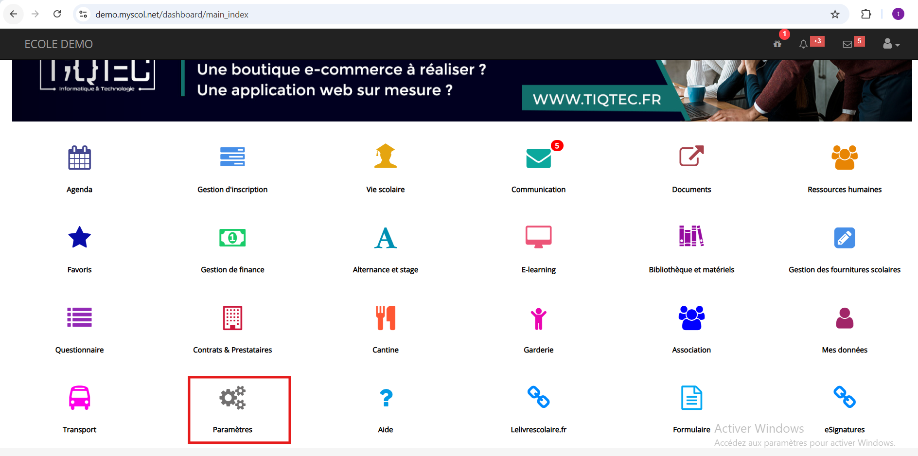The width and height of the screenshot is (918, 456).
Task: Select the E-learning monitor icon
Action: (538, 237)
